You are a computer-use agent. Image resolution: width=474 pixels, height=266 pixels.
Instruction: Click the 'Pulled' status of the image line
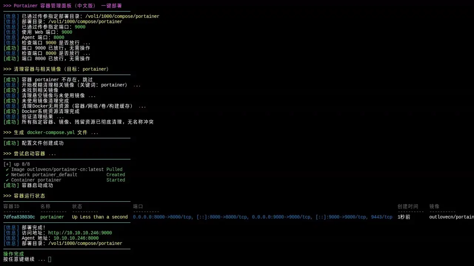point(114,170)
